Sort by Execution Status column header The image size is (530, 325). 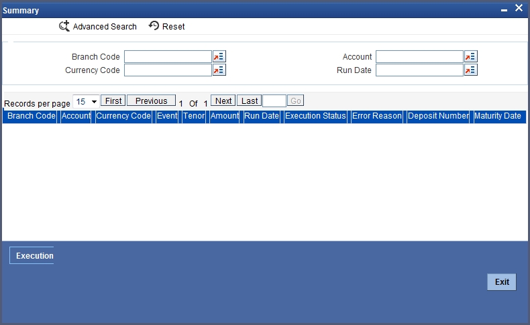pos(315,116)
